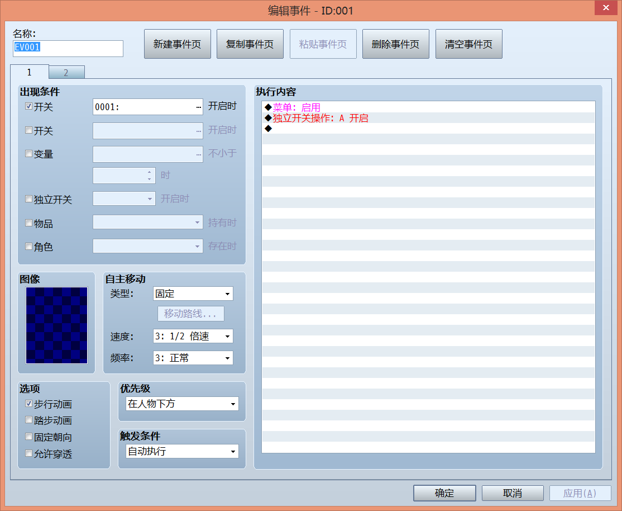Click the event 图像 checkered thumbnail
This screenshot has height=511, width=622.
(x=57, y=325)
